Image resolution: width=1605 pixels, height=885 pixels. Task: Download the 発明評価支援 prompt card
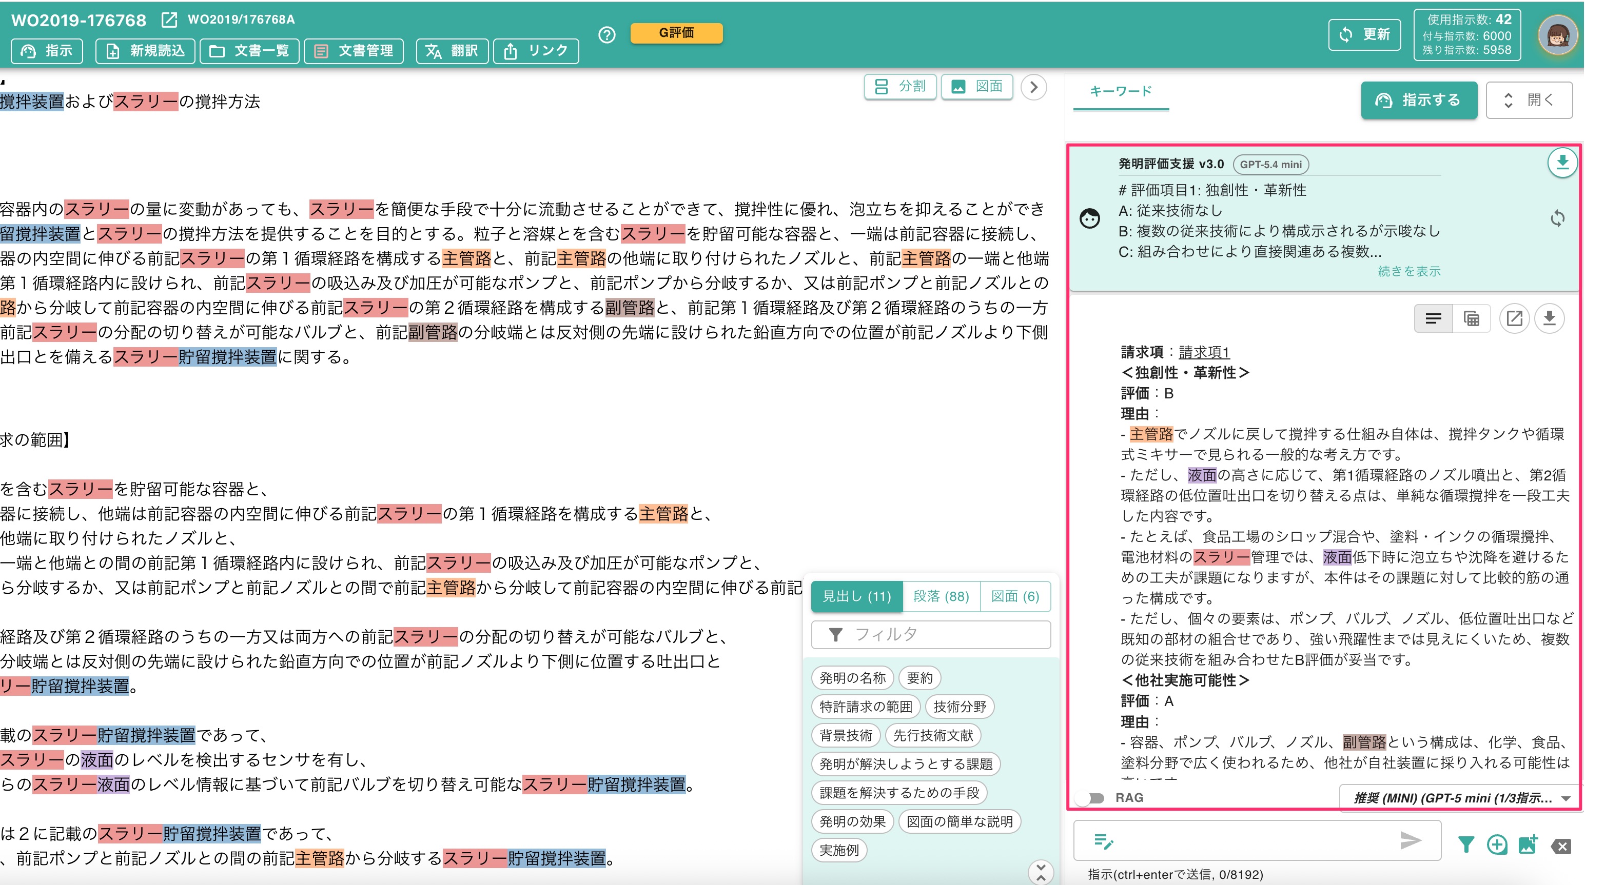coord(1562,163)
